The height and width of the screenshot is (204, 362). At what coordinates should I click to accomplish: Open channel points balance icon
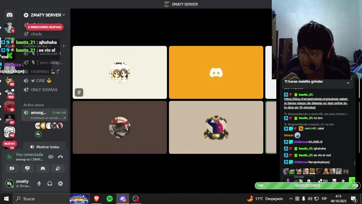point(323,181)
